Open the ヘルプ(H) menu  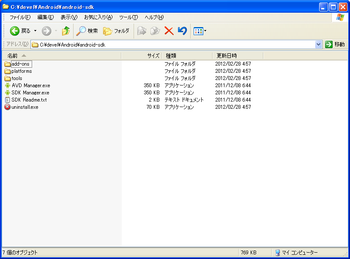coord(154,17)
